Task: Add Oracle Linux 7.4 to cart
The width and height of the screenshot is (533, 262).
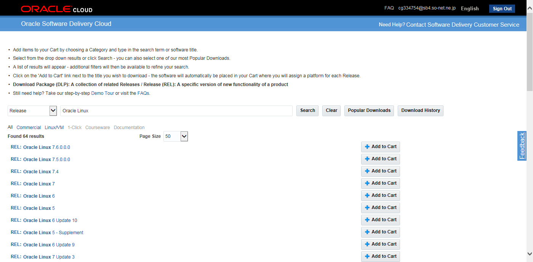Action: [x=380, y=171]
